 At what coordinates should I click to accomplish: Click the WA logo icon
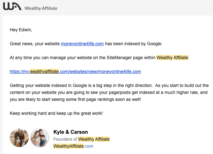pos(12,6)
